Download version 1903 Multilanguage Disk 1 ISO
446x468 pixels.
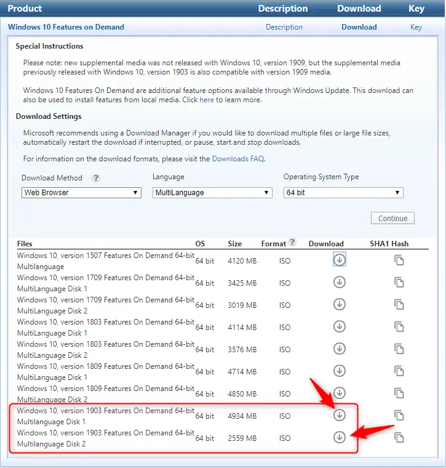pyautogui.click(x=340, y=415)
